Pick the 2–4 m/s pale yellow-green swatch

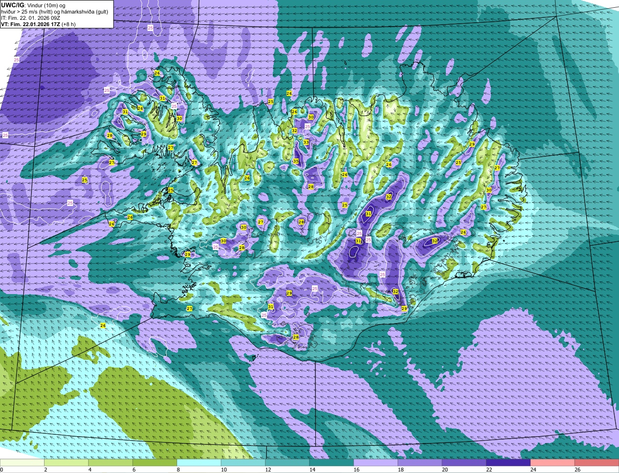67,462
